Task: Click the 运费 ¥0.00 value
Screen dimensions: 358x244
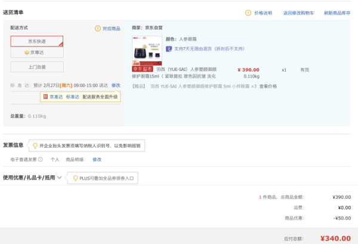Action: [344, 208]
